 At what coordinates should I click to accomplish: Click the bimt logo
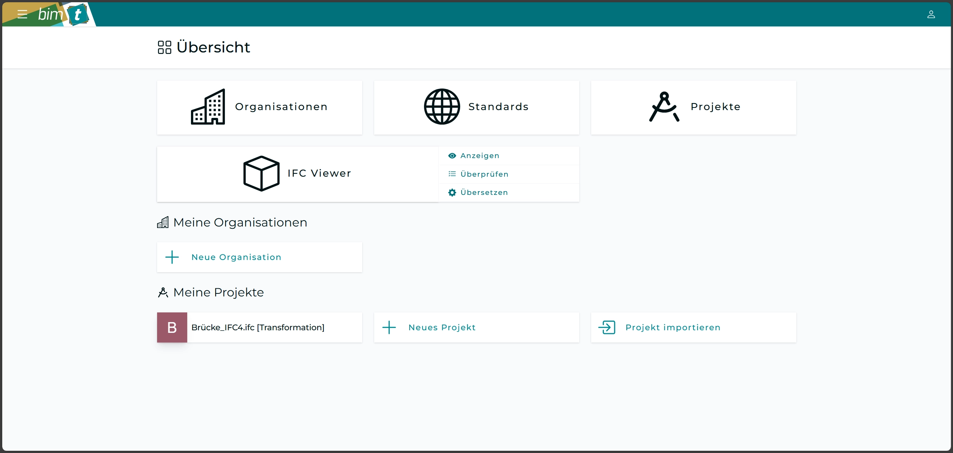tap(63, 15)
